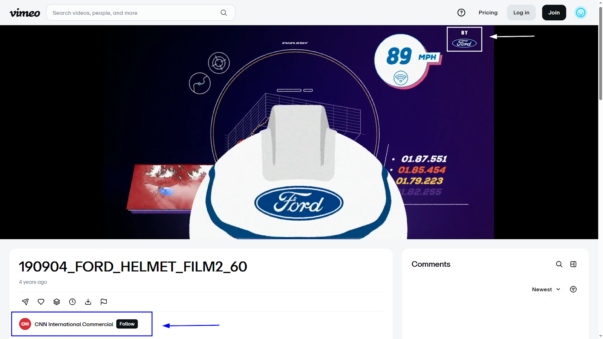Viewport: 603px width, 339px height.
Task: Click the search magnifier icon in search bar
Action: point(224,13)
